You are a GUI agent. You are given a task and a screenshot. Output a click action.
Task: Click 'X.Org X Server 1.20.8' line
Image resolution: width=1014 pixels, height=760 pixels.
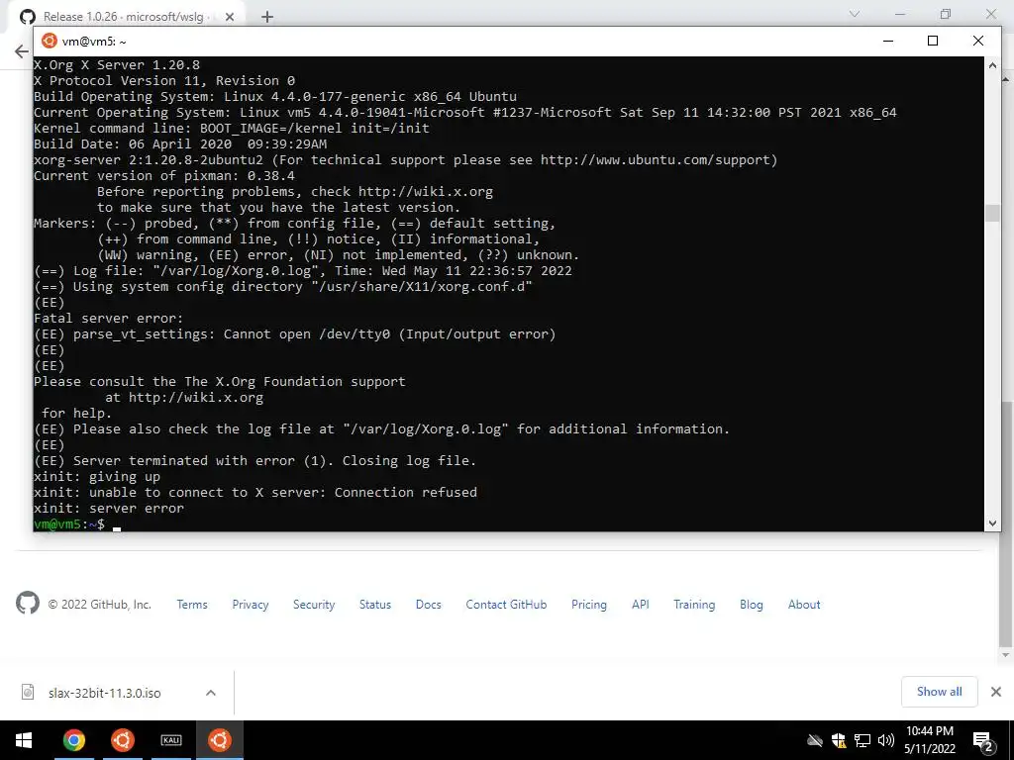point(117,65)
